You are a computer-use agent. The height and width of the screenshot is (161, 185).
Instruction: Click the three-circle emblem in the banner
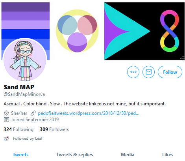[x=77, y=31]
